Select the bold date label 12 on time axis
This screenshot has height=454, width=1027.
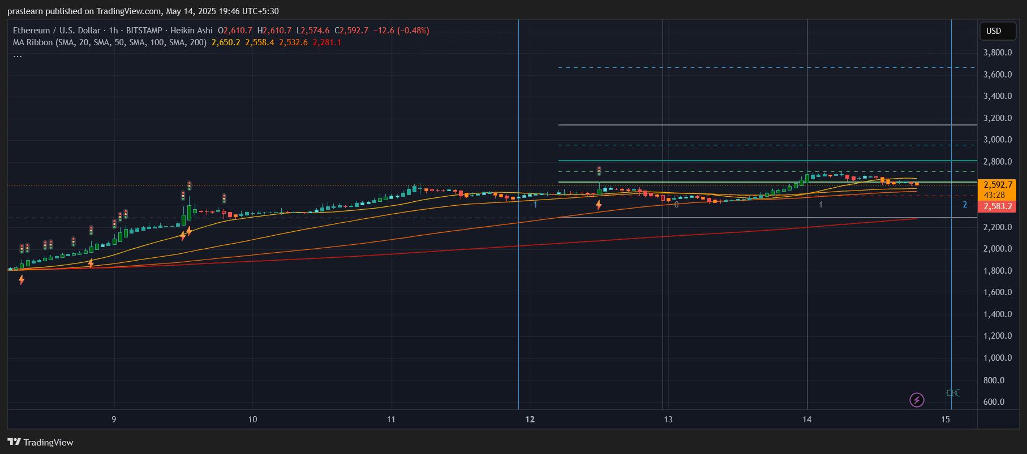coord(530,420)
